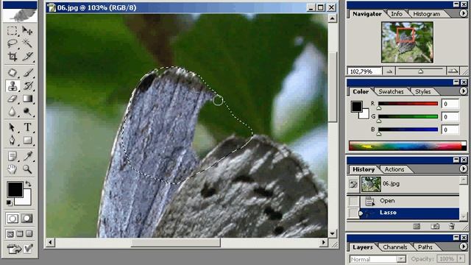This screenshot has height=265, width=471.
Task: Open the Color panel options menu
Action: click(463, 91)
